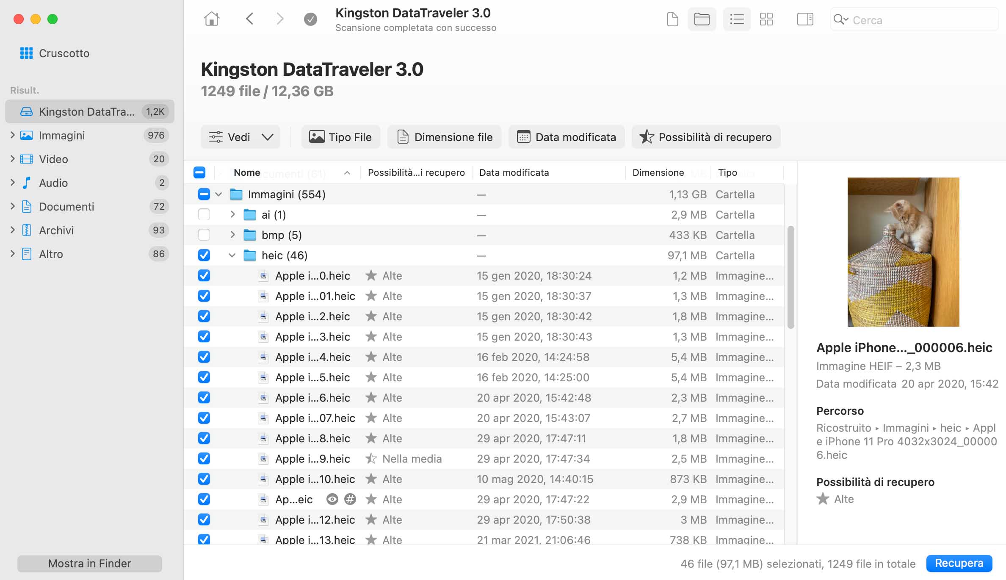Open the Tipo File filter
The width and height of the screenshot is (1006, 580).
(341, 137)
